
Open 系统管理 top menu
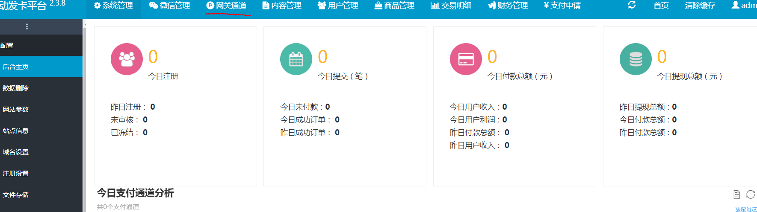pos(113,6)
